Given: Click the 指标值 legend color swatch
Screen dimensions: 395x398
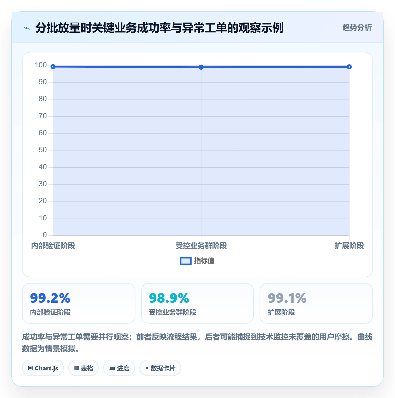Looking at the screenshot, I should tap(186, 261).
